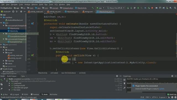Open the Run tool window
Image resolution: width=177 pixels, height=100 pixels.
(x=4, y=94)
